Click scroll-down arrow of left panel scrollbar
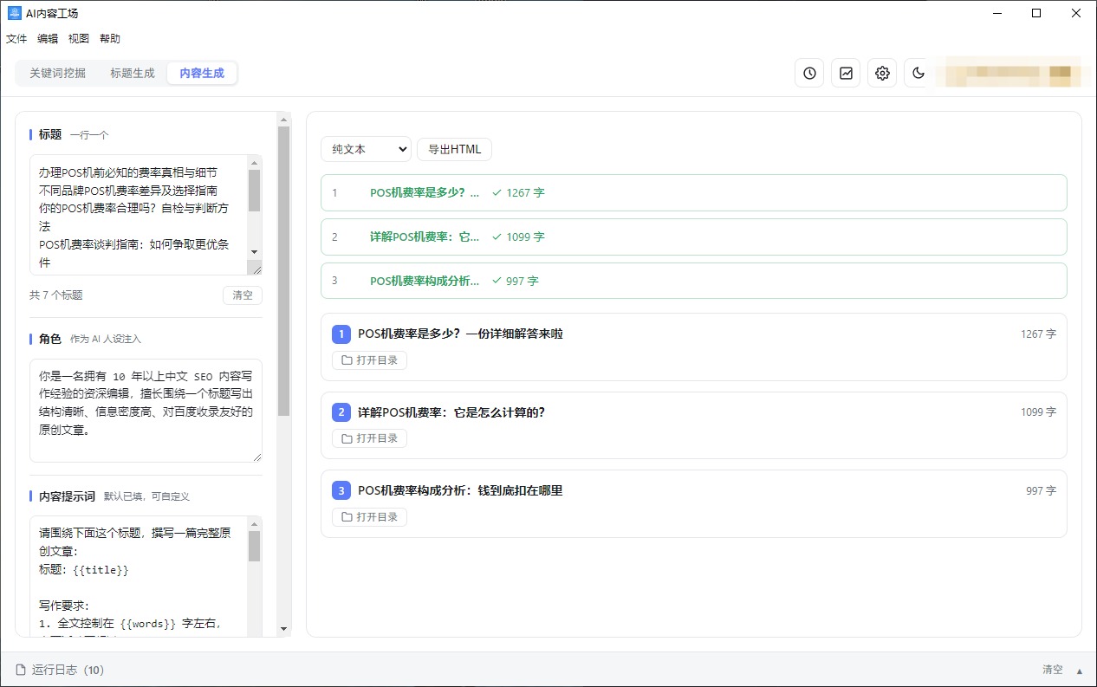The height and width of the screenshot is (687, 1097). 283,628
